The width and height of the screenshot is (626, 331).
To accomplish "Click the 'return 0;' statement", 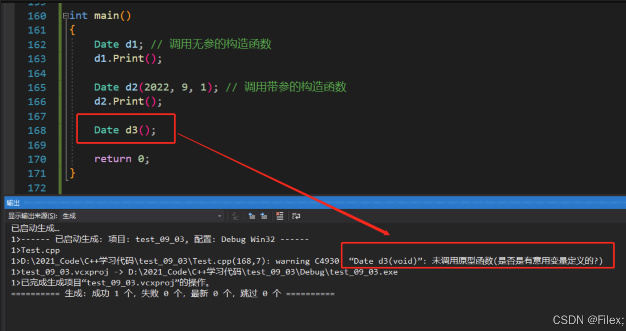I will [122, 159].
